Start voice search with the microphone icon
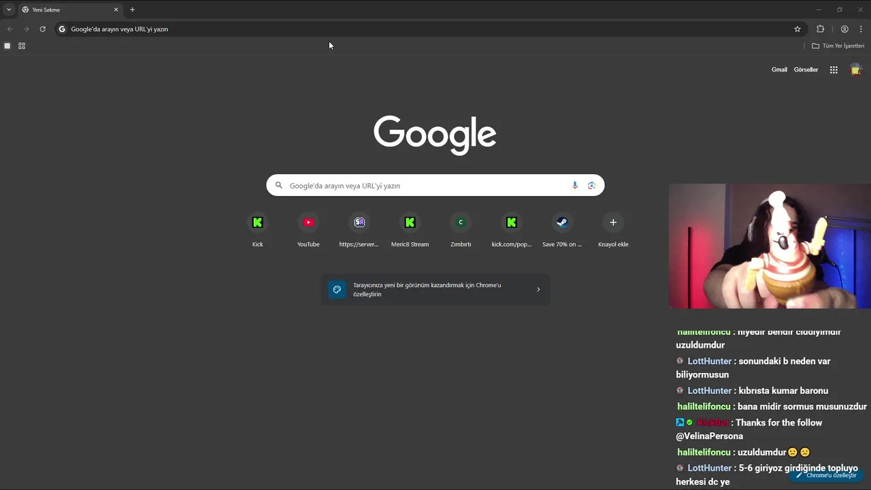The height and width of the screenshot is (490, 871). 575,185
